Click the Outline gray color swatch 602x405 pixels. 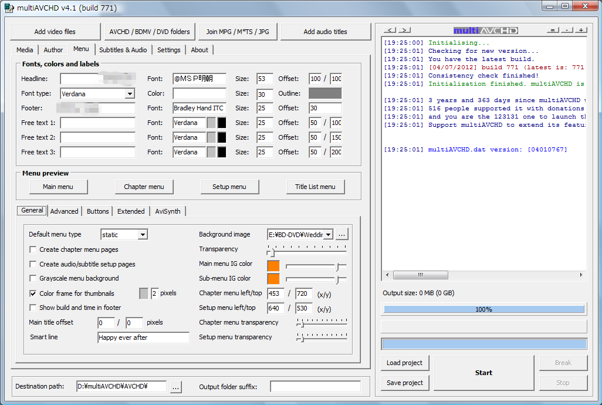(325, 93)
